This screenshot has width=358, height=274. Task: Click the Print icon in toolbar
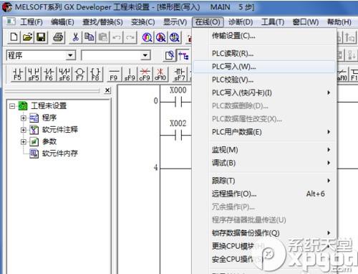tap(58, 37)
